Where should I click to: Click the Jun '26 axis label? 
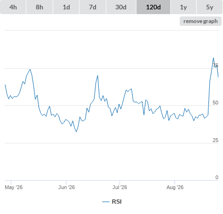point(66,187)
